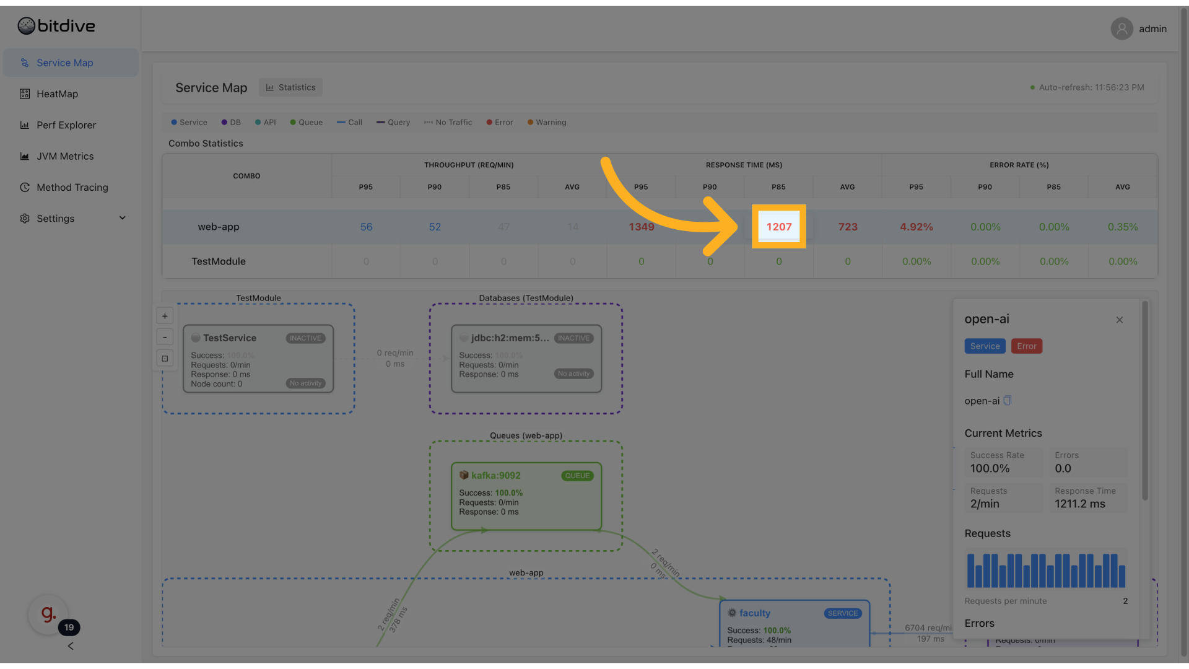Open the Statistics tab button
The image size is (1189, 669).
290,87
